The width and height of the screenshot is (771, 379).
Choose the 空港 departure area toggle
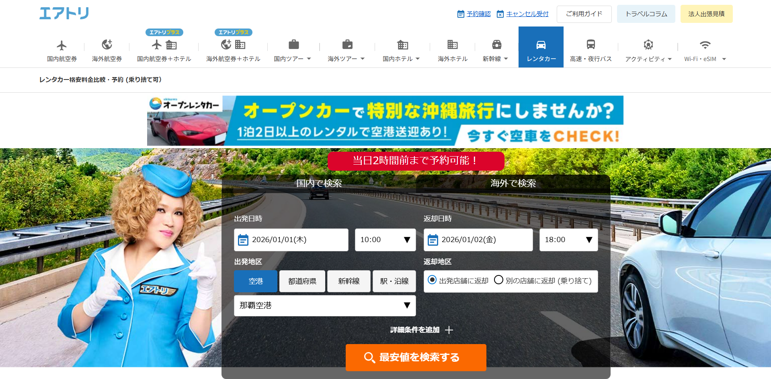[x=256, y=281]
